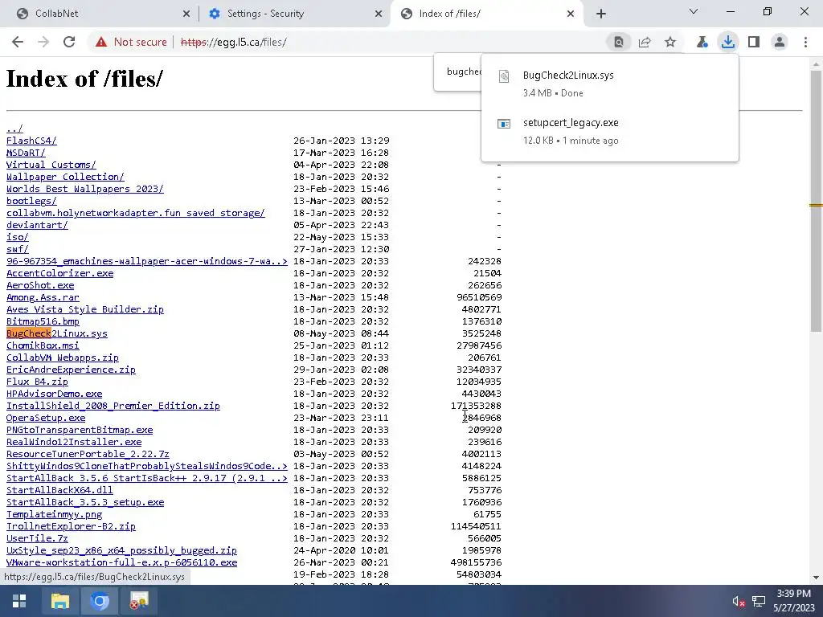This screenshot has width=823, height=617.
Task: Open Worlds Best Wallpapers 2023/ folder
Action: tap(85, 189)
